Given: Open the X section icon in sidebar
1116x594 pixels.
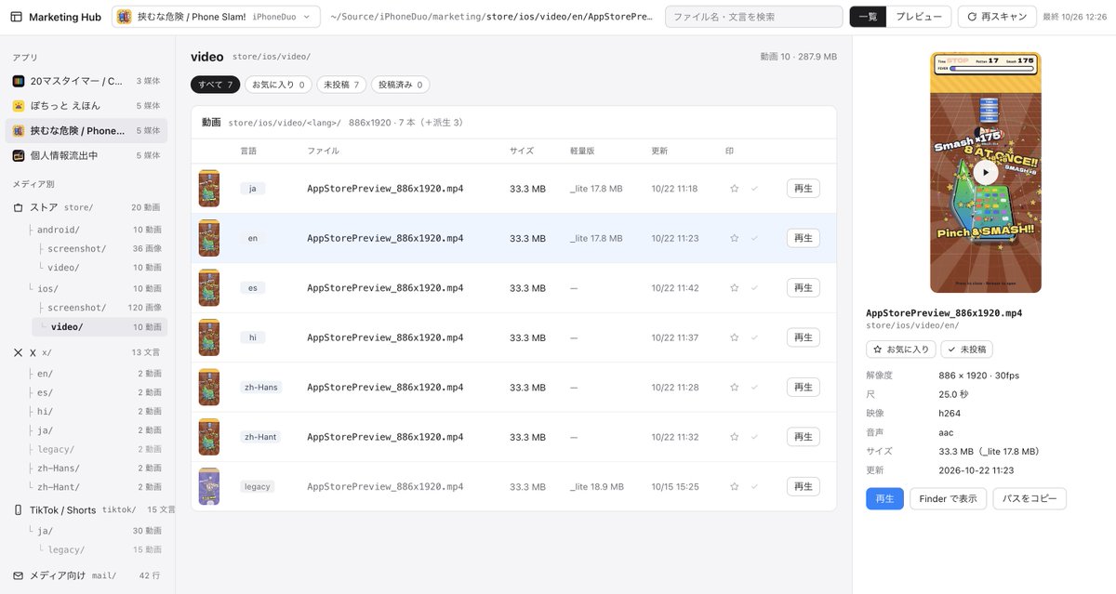Looking at the screenshot, I should pyautogui.click(x=19, y=353).
